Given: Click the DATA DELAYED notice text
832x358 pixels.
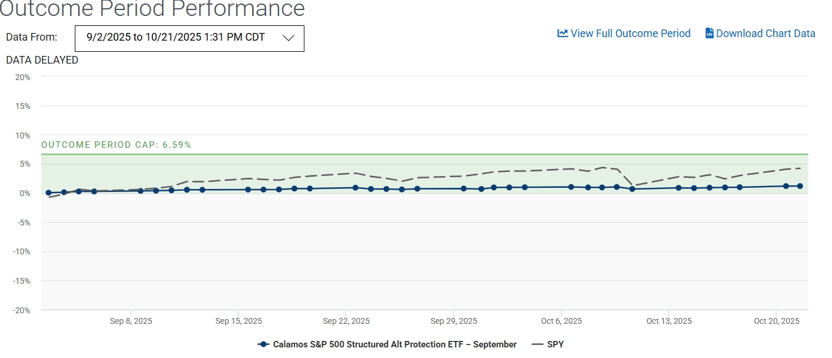Looking at the screenshot, I should coord(42,60).
